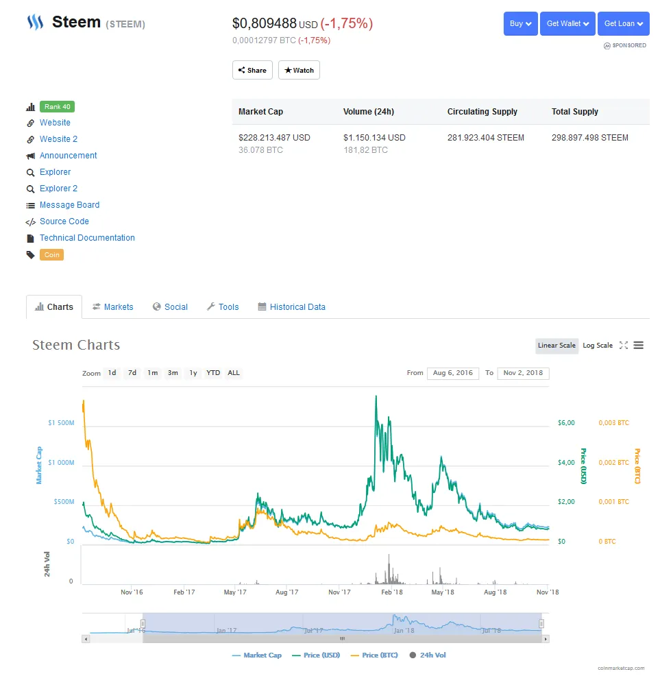
Task: Click the navigator horizontal scrollbar thumb
Action: pyautogui.click(x=343, y=639)
